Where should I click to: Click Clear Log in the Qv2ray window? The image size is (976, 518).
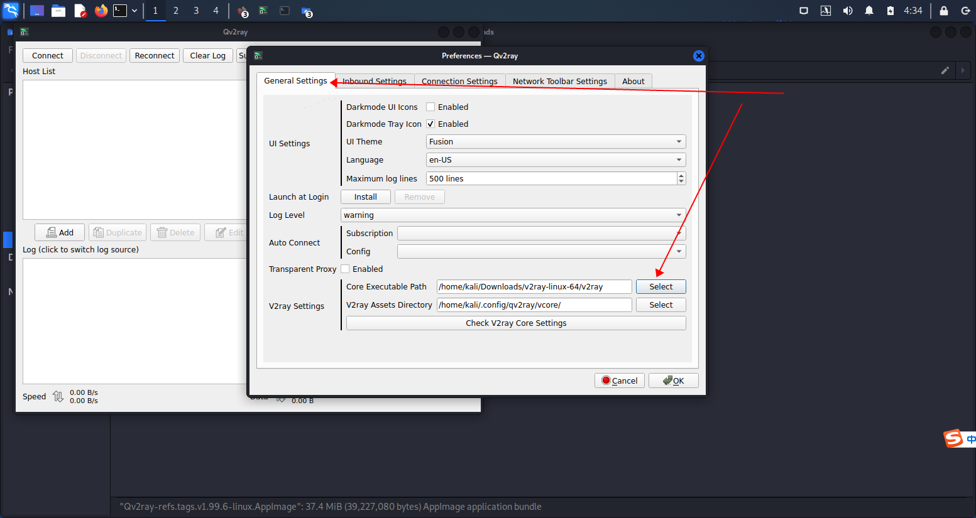tap(208, 56)
